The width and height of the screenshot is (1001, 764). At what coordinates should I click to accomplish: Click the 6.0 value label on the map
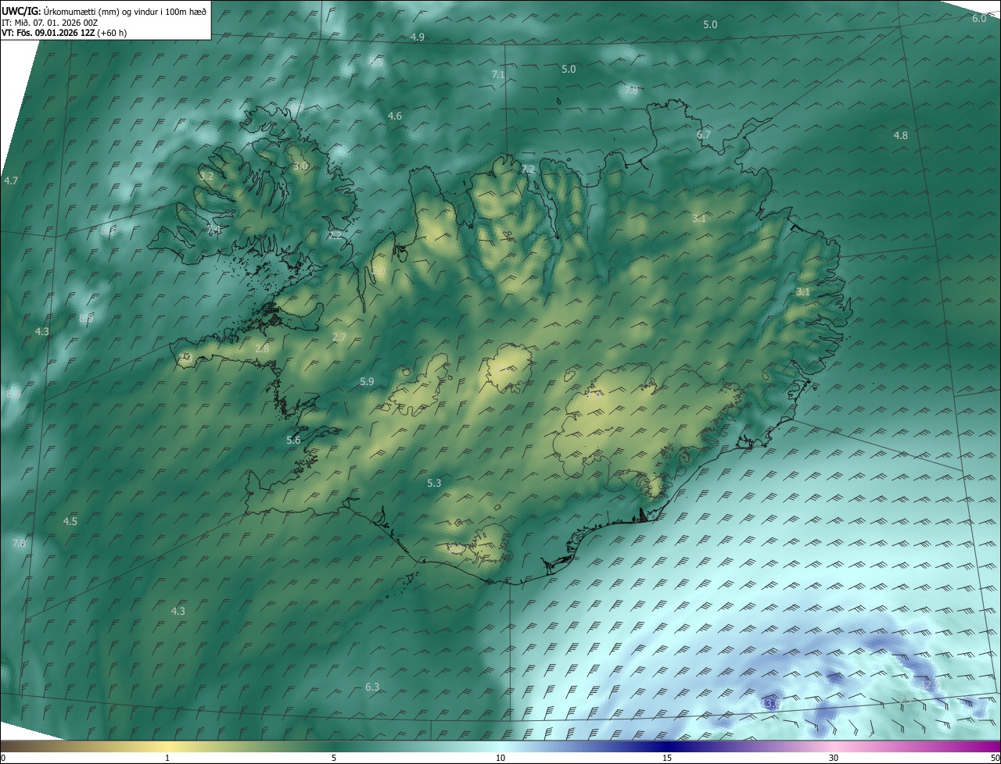pyautogui.click(x=979, y=18)
